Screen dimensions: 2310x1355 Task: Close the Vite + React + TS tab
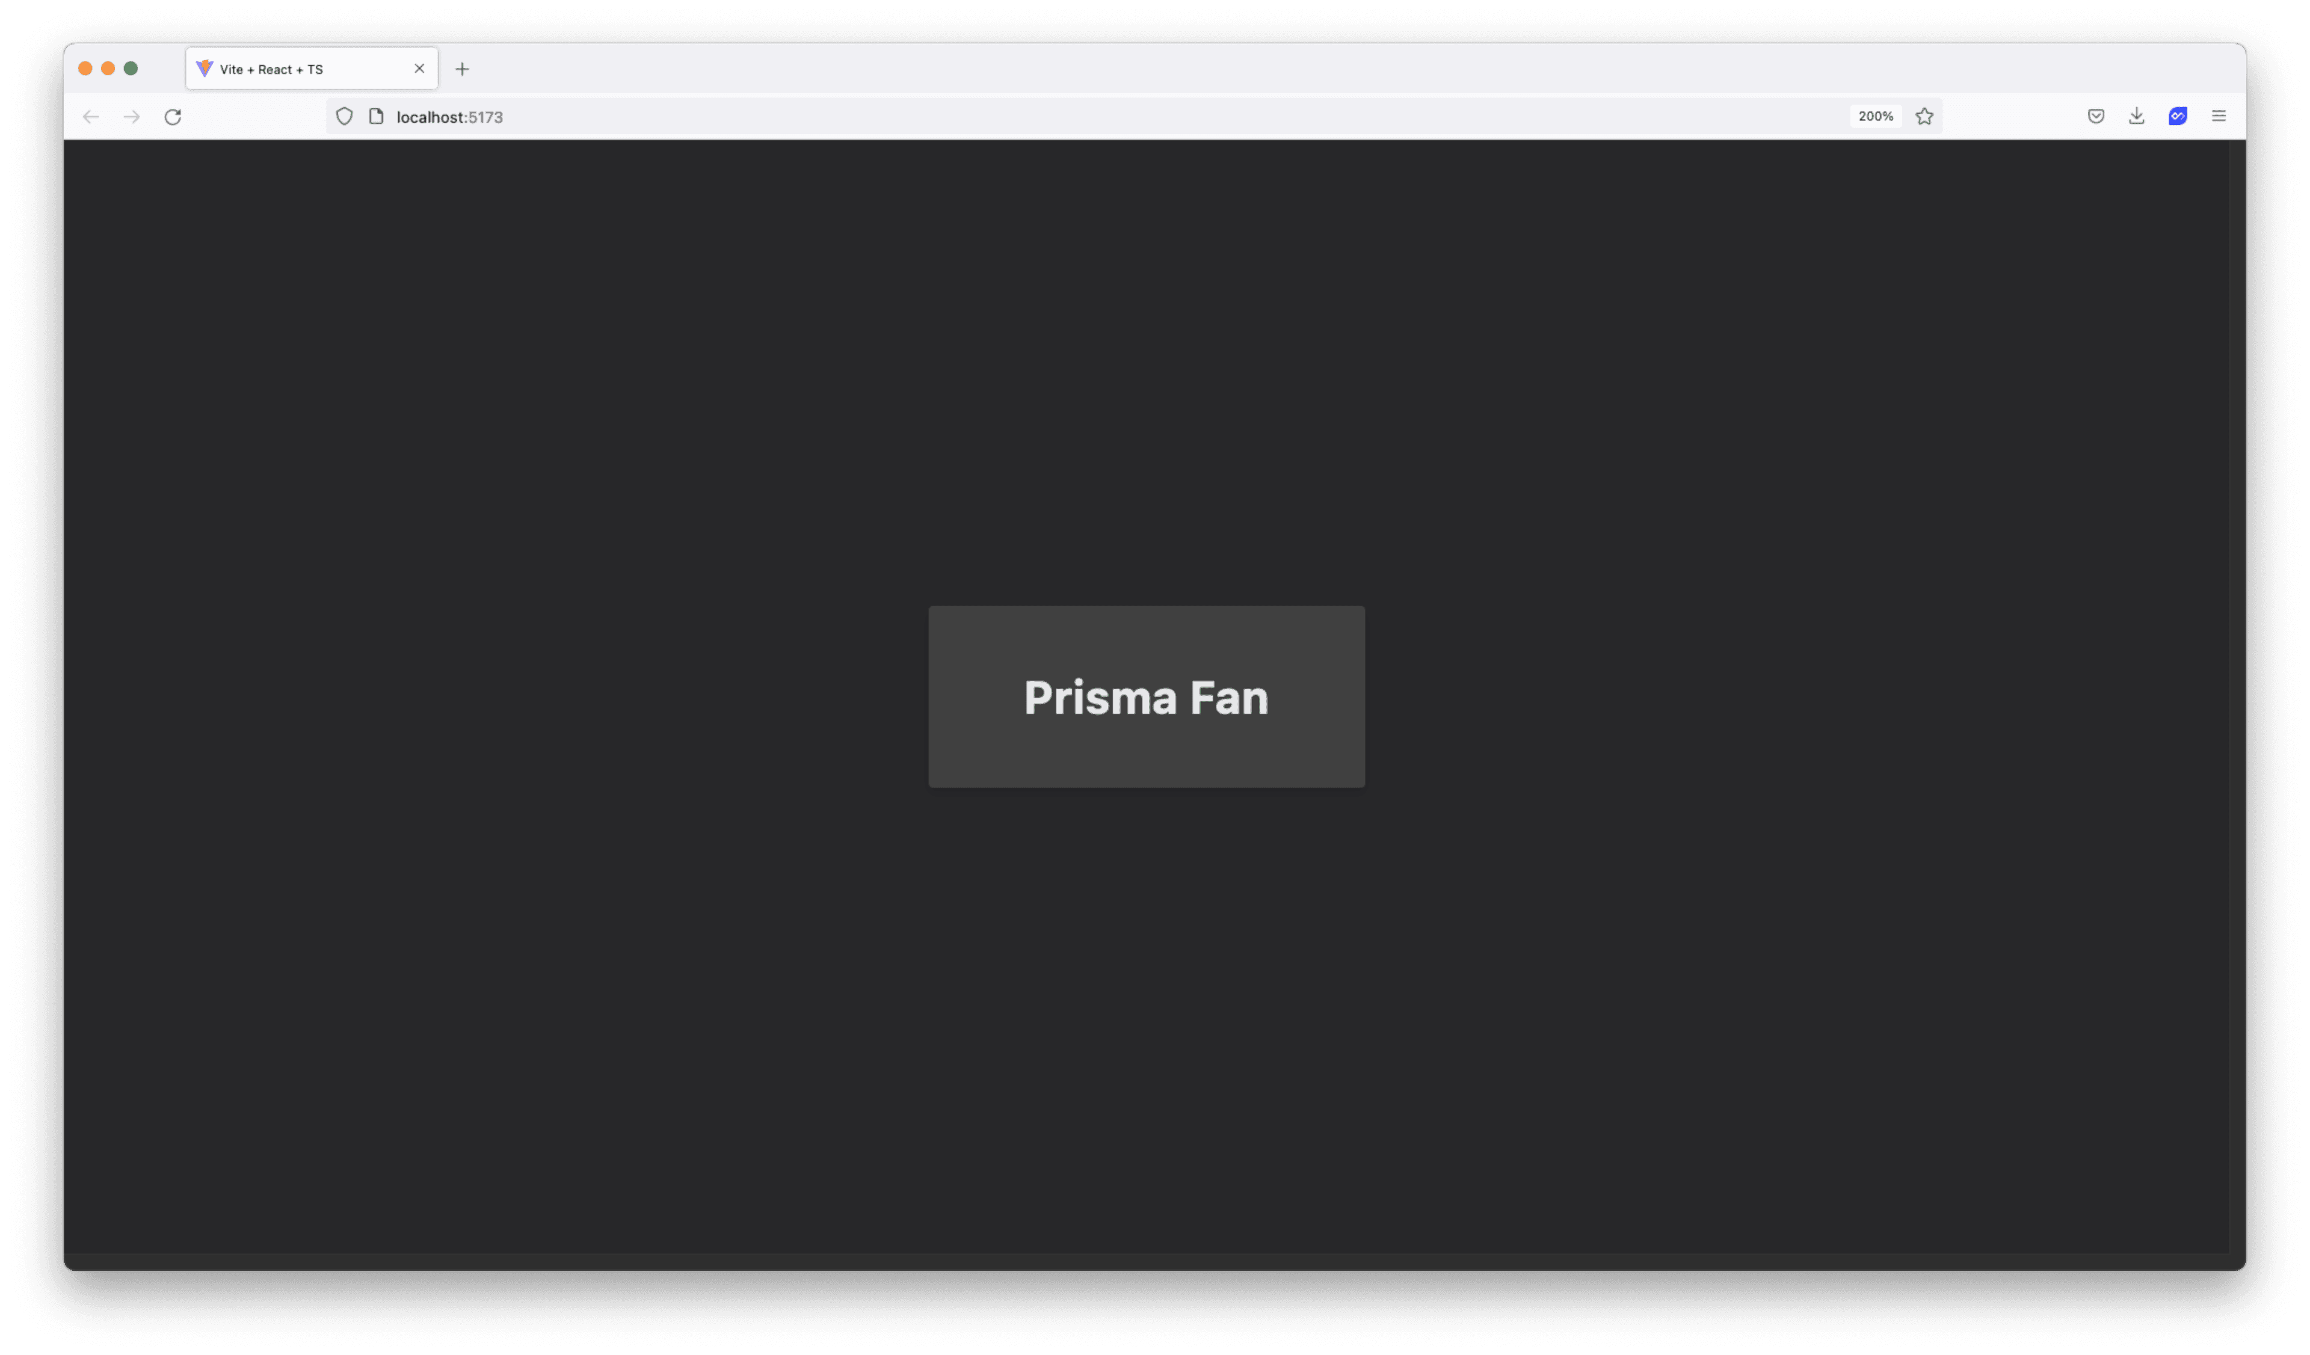pyautogui.click(x=420, y=69)
